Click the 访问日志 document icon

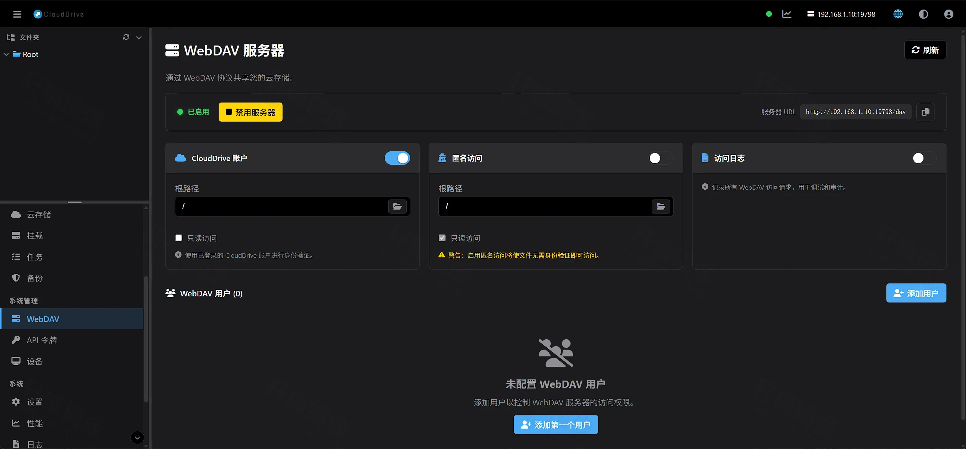[x=705, y=158]
